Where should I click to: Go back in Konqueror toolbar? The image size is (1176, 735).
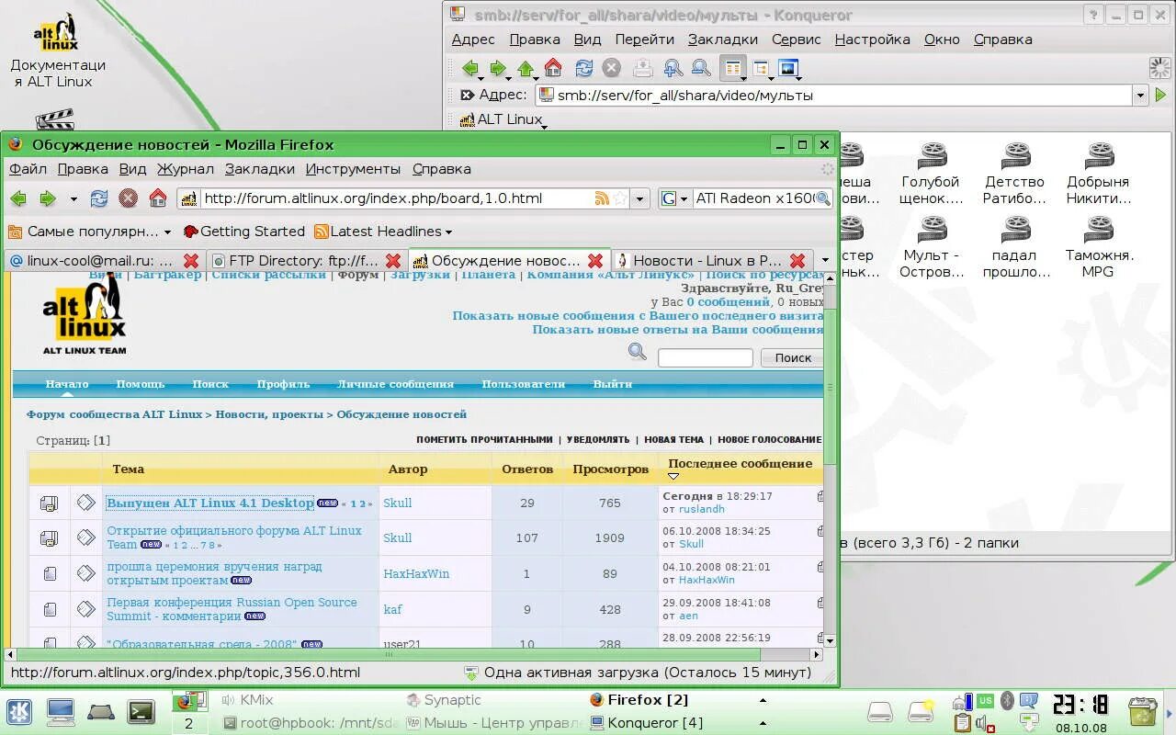click(469, 68)
